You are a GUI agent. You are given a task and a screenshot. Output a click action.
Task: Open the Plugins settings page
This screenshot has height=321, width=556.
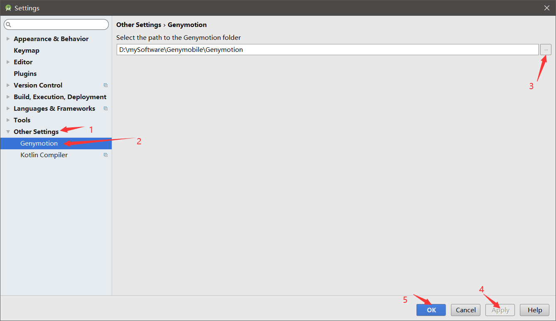25,73
